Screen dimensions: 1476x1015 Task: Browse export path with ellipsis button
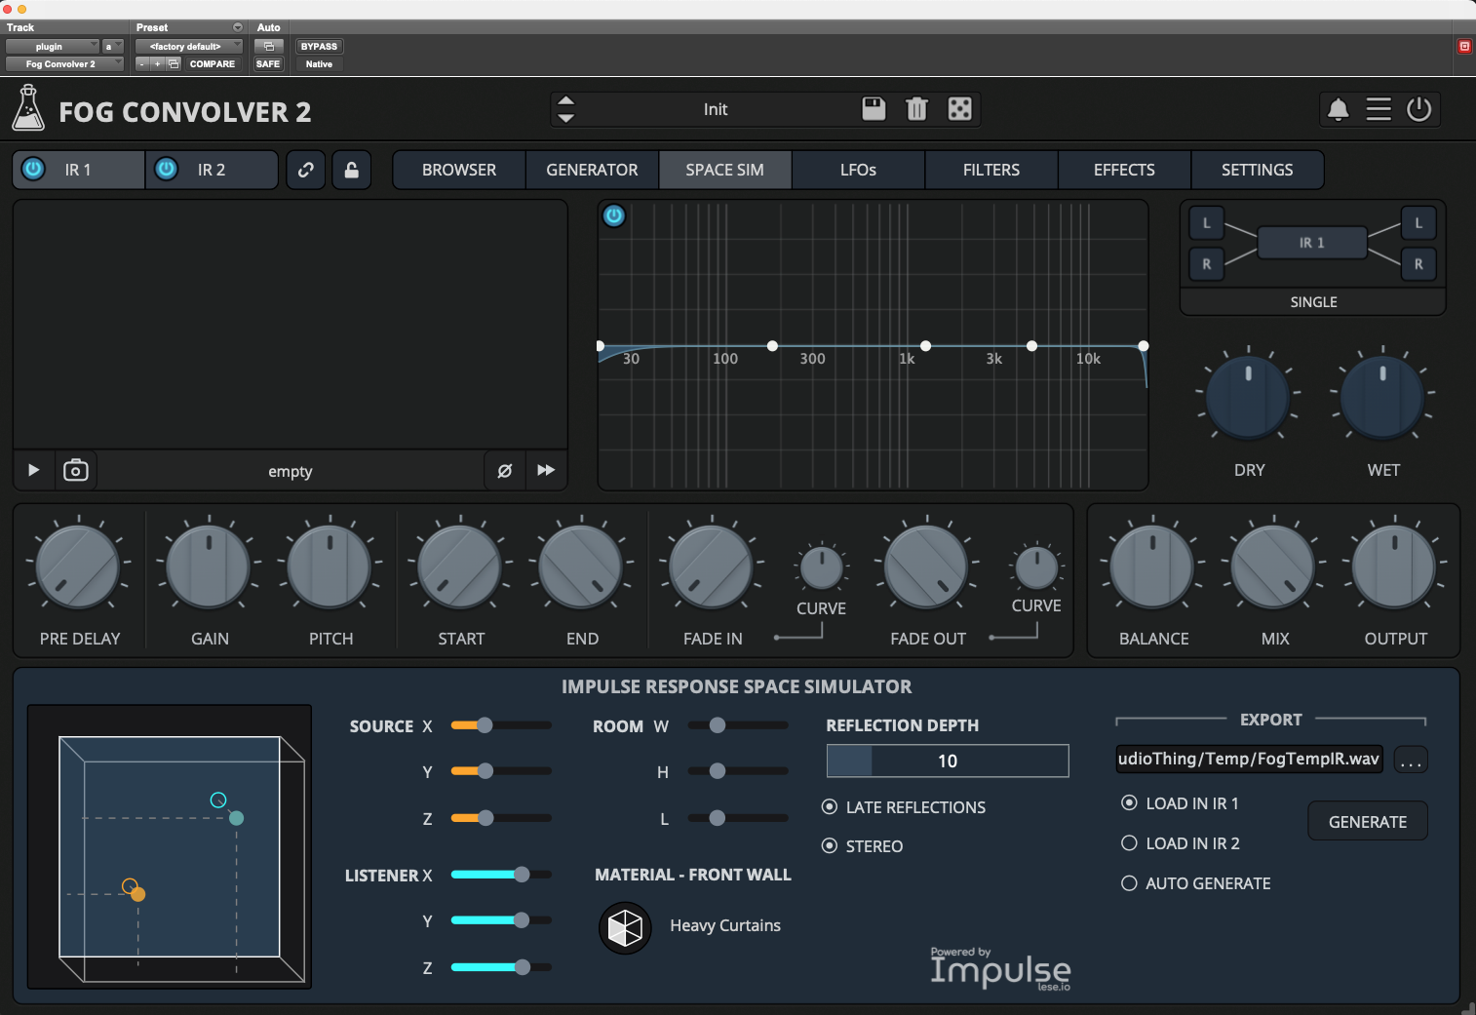[x=1411, y=760]
